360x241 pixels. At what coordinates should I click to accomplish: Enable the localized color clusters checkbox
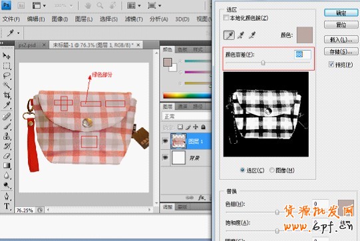pos(226,18)
